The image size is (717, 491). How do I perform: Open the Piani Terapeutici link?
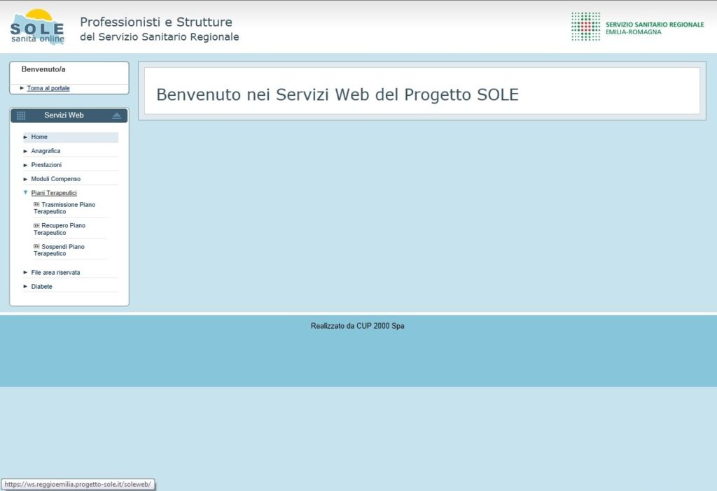tap(54, 192)
